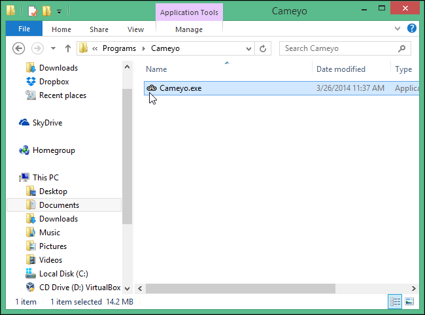Click the Cameyo.exe application icon
425x315 pixels.
152,88
